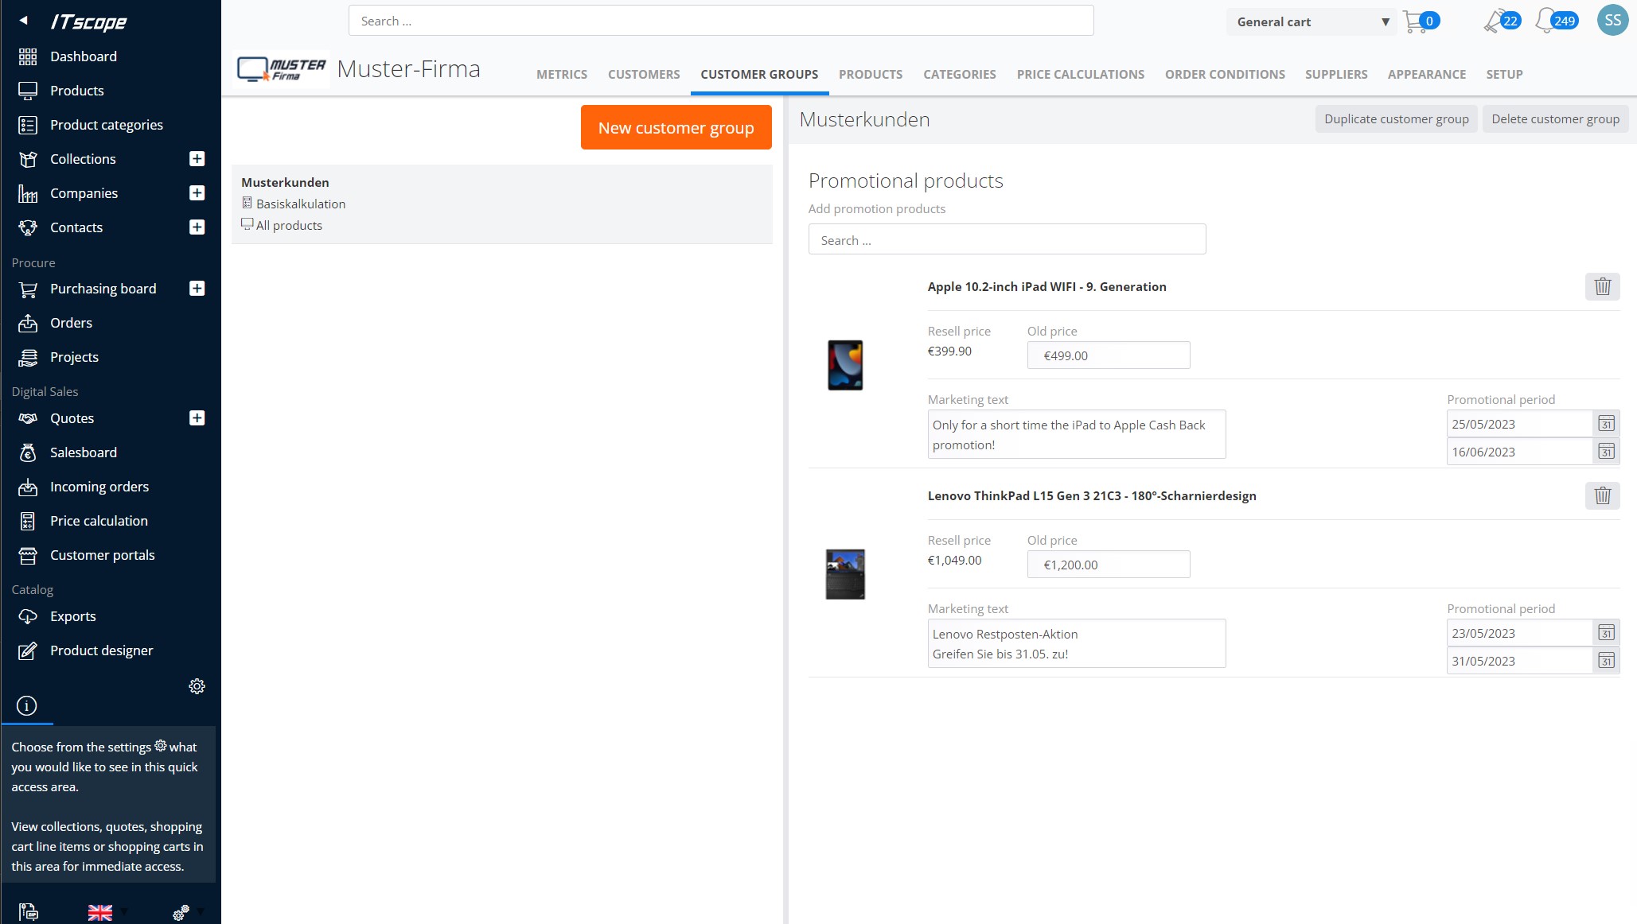This screenshot has width=1637, height=924.
Task: Open the notifications with badge 22
Action: 1502,21
